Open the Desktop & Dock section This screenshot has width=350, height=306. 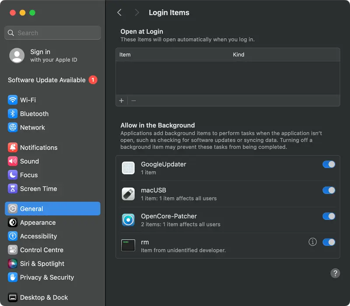click(x=13, y=297)
